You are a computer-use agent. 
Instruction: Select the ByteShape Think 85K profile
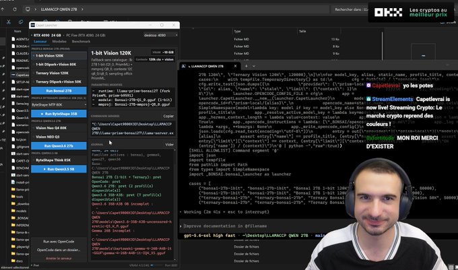(59, 160)
